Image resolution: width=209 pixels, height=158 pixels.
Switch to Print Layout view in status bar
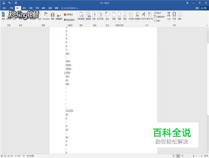tap(178, 156)
